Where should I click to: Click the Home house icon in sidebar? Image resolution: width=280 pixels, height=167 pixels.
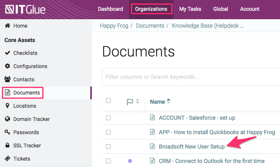click(x=7, y=26)
